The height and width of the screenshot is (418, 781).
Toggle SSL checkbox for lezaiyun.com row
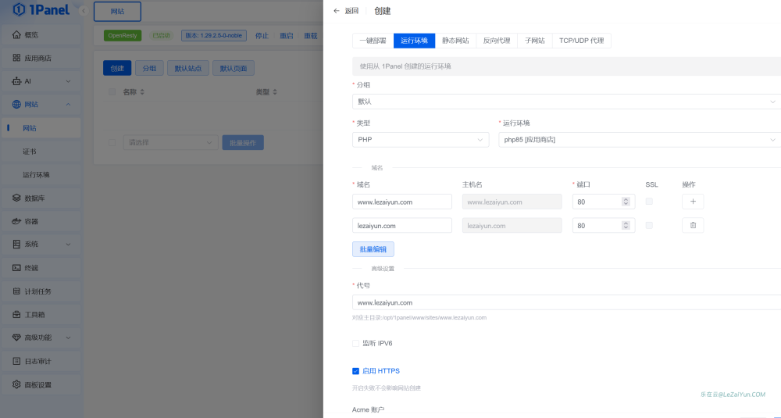pyautogui.click(x=649, y=225)
